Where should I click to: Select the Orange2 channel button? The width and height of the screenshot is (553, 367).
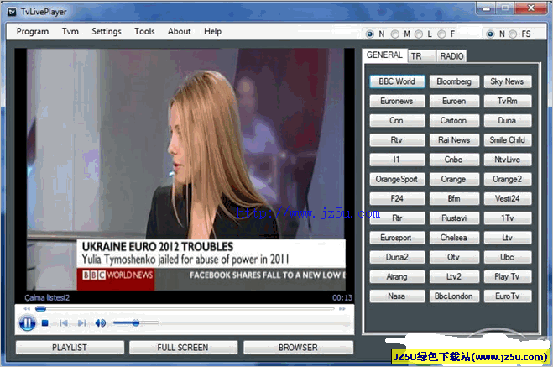(x=507, y=179)
